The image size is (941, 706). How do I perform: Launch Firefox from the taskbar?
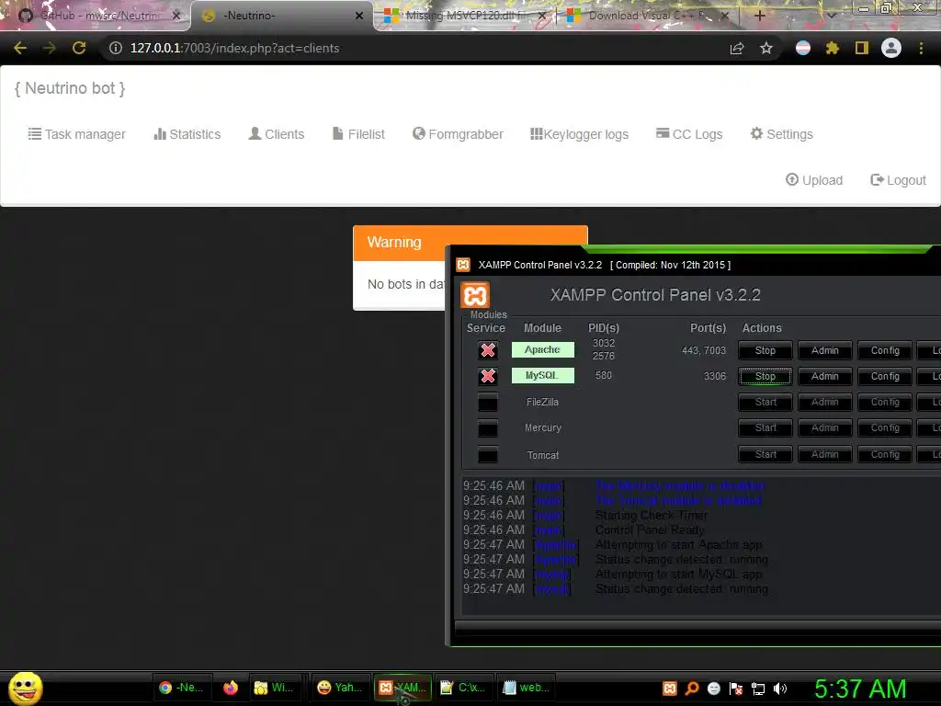point(231,688)
